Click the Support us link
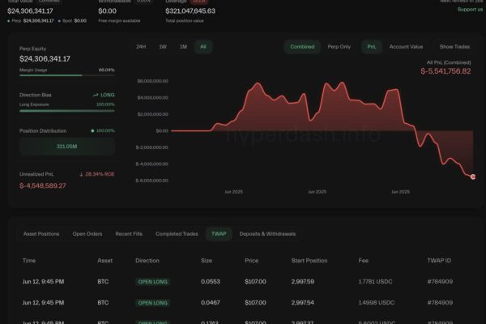The height and width of the screenshot is (324, 486). pyautogui.click(x=470, y=10)
